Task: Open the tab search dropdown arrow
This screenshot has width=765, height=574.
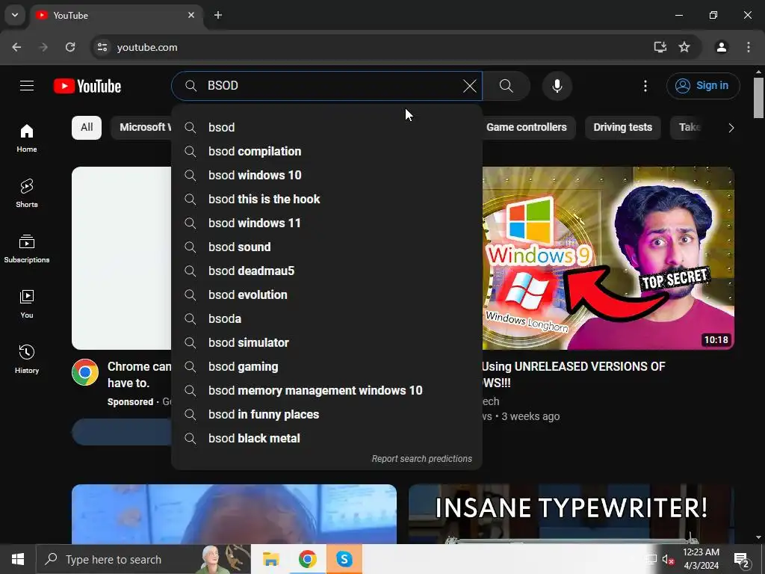Action: pyautogui.click(x=15, y=15)
